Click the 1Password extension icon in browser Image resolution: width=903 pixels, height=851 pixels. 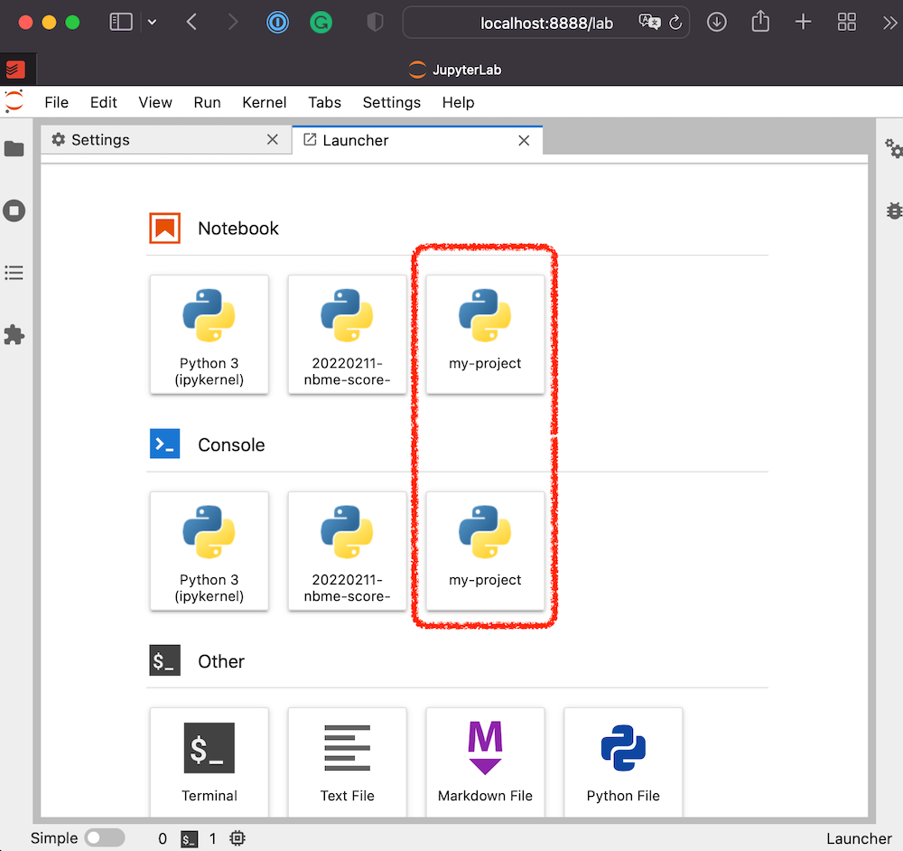point(277,23)
